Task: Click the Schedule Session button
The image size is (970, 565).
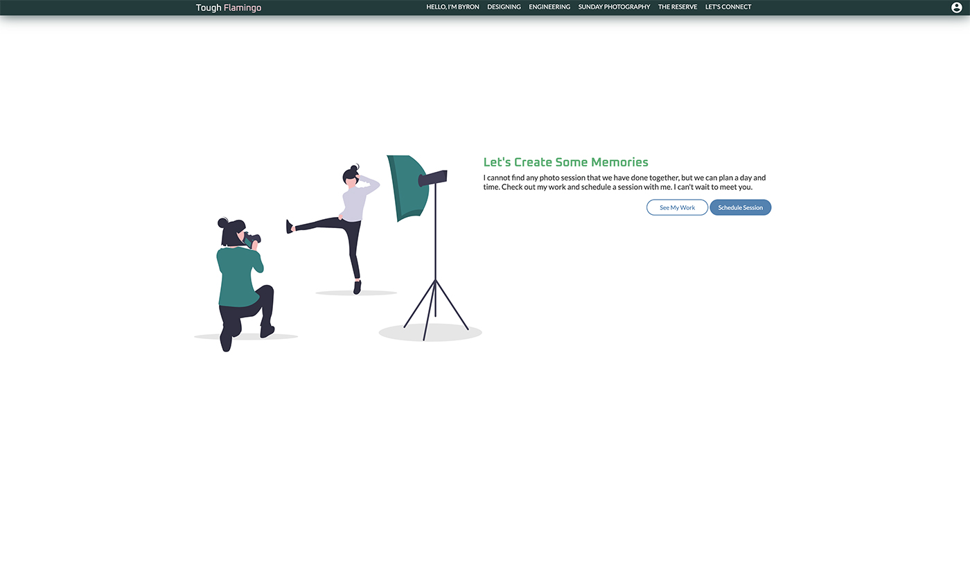Action: tap(740, 207)
